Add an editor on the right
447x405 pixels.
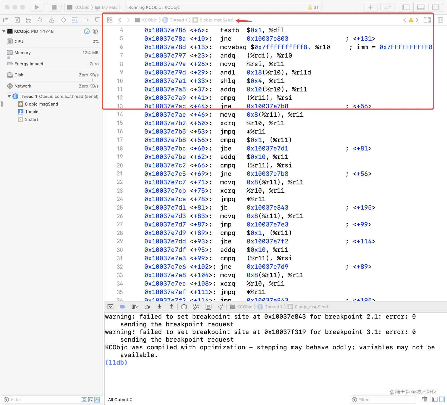pos(440,20)
